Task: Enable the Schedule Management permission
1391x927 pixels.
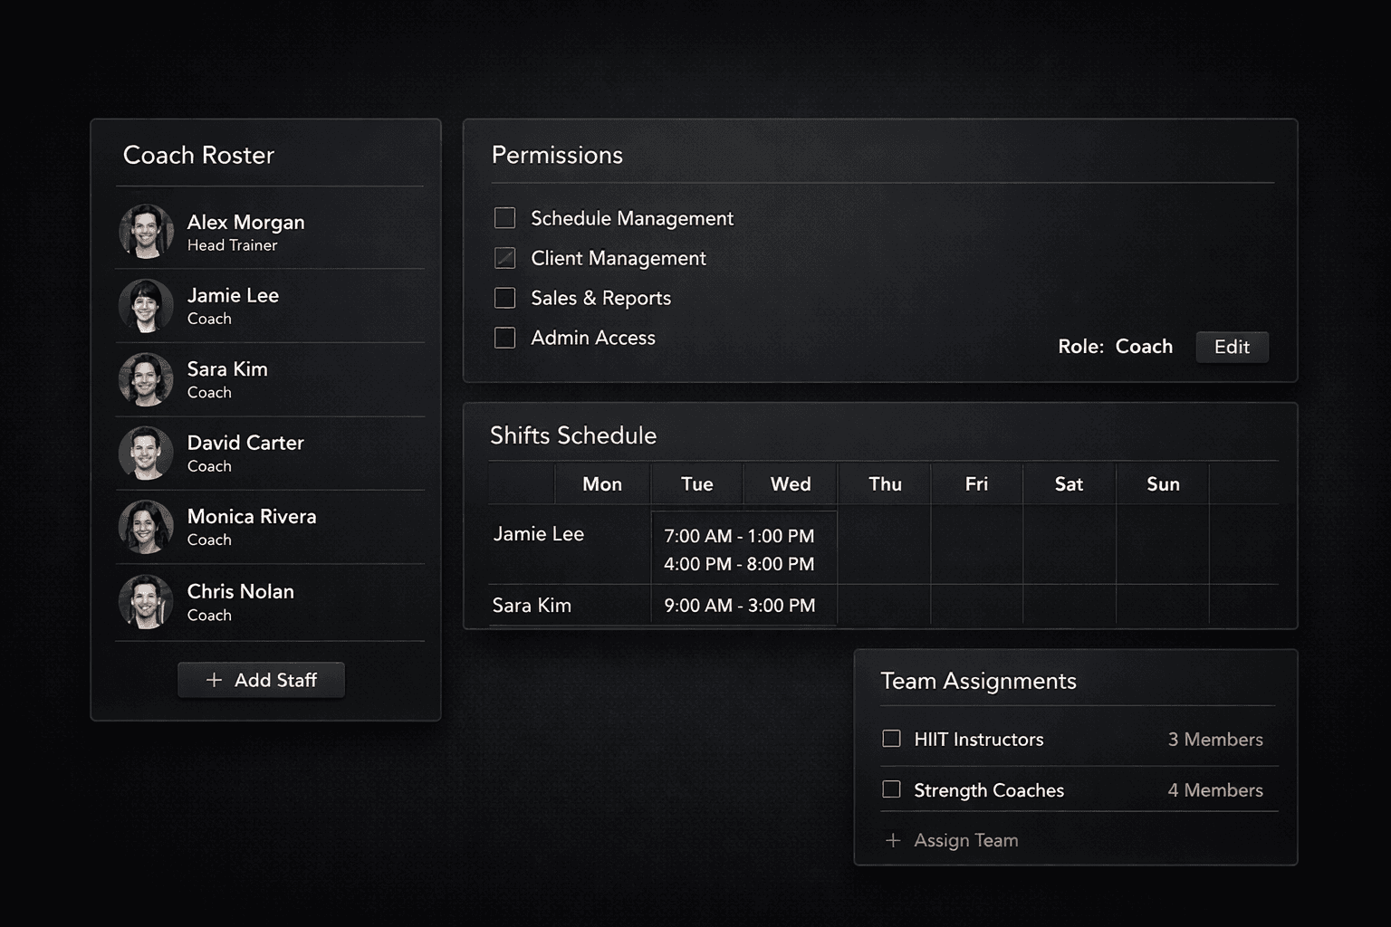Action: pos(504,218)
